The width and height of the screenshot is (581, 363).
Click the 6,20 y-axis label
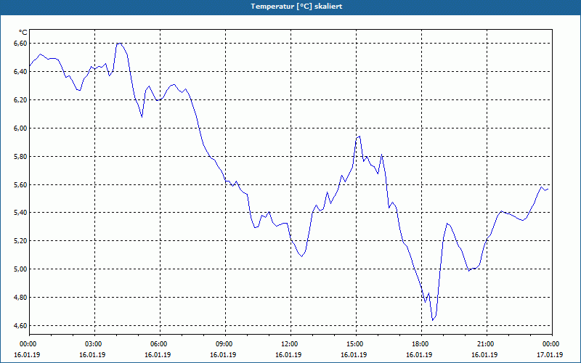[20, 100]
